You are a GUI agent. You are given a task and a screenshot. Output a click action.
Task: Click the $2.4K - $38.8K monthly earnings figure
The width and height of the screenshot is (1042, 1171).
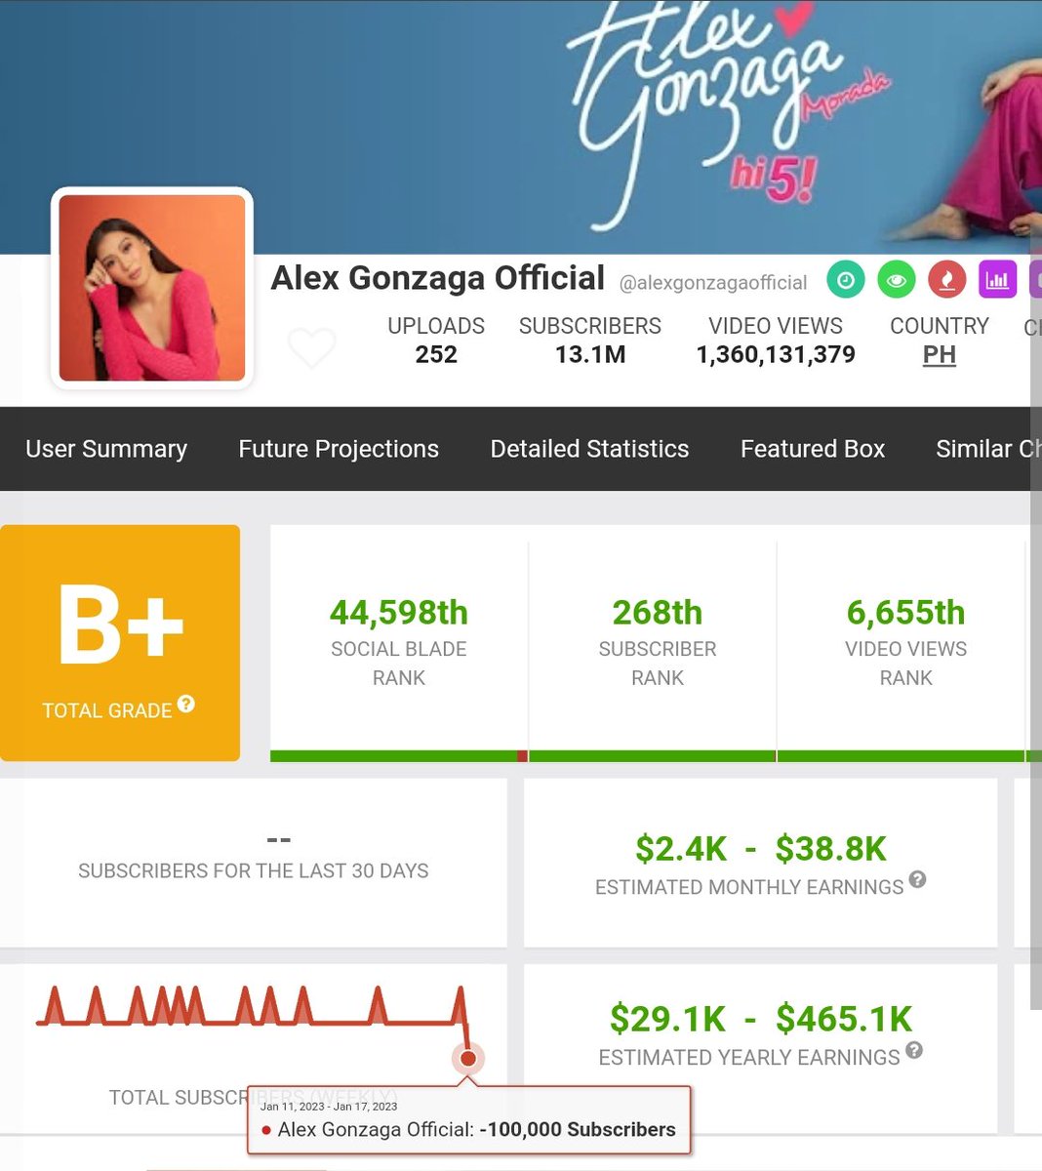coord(761,849)
